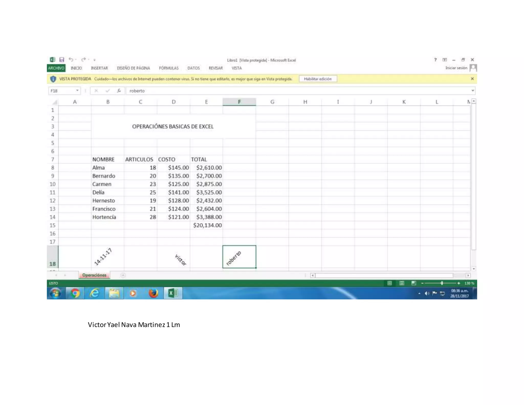
Task: Click Normal view icon in status bar
Action: tap(390, 283)
